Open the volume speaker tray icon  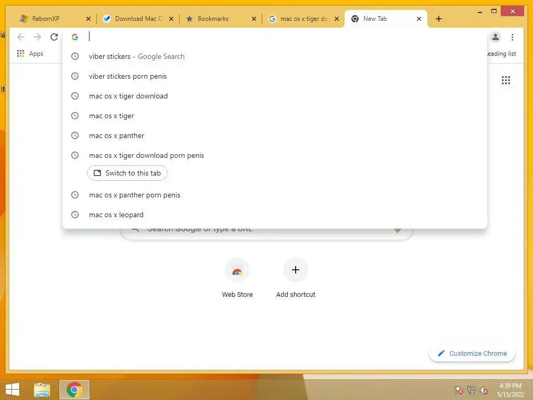pyautogui.click(x=484, y=390)
